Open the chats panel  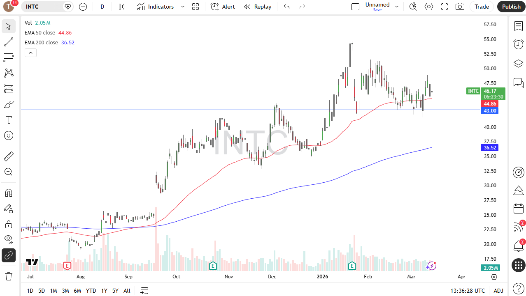pos(518,83)
